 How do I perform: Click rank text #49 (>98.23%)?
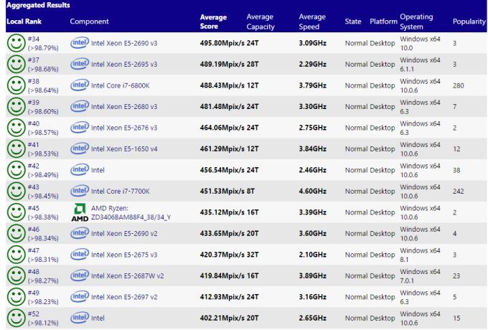point(43,297)
